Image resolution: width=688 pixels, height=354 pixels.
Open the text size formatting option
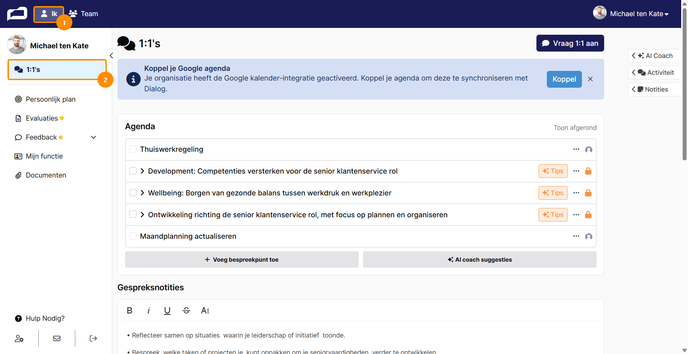coord(205,310)
